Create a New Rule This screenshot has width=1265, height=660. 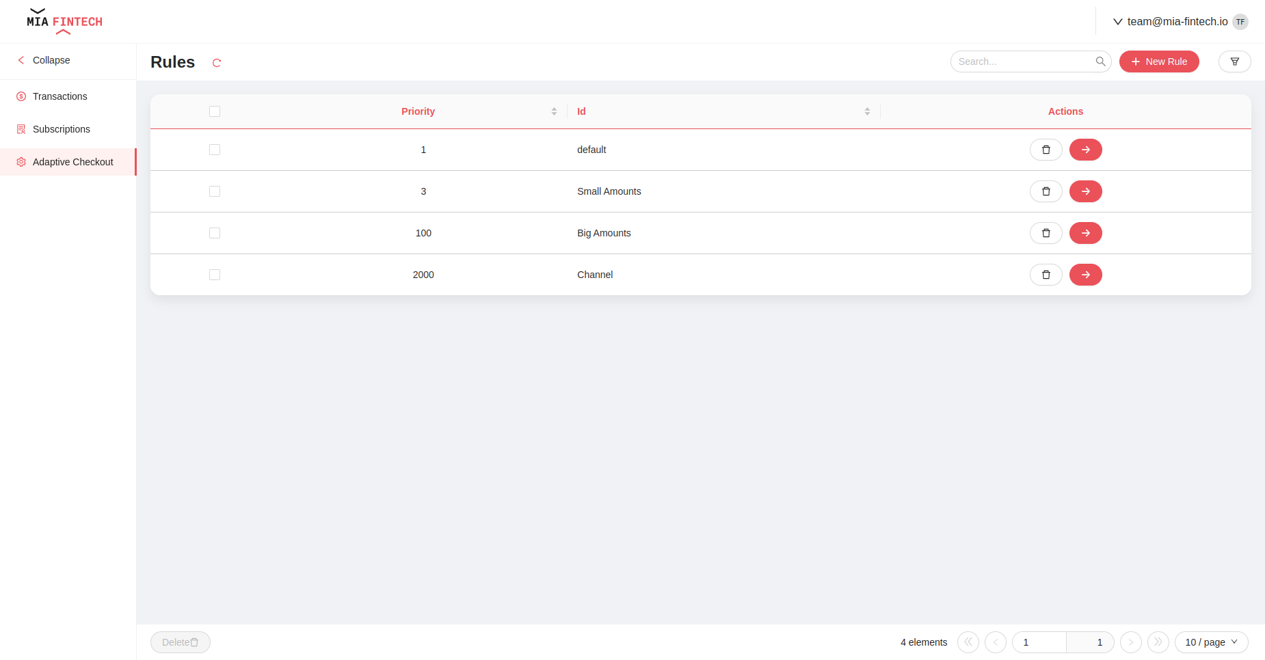point(1158,61)
